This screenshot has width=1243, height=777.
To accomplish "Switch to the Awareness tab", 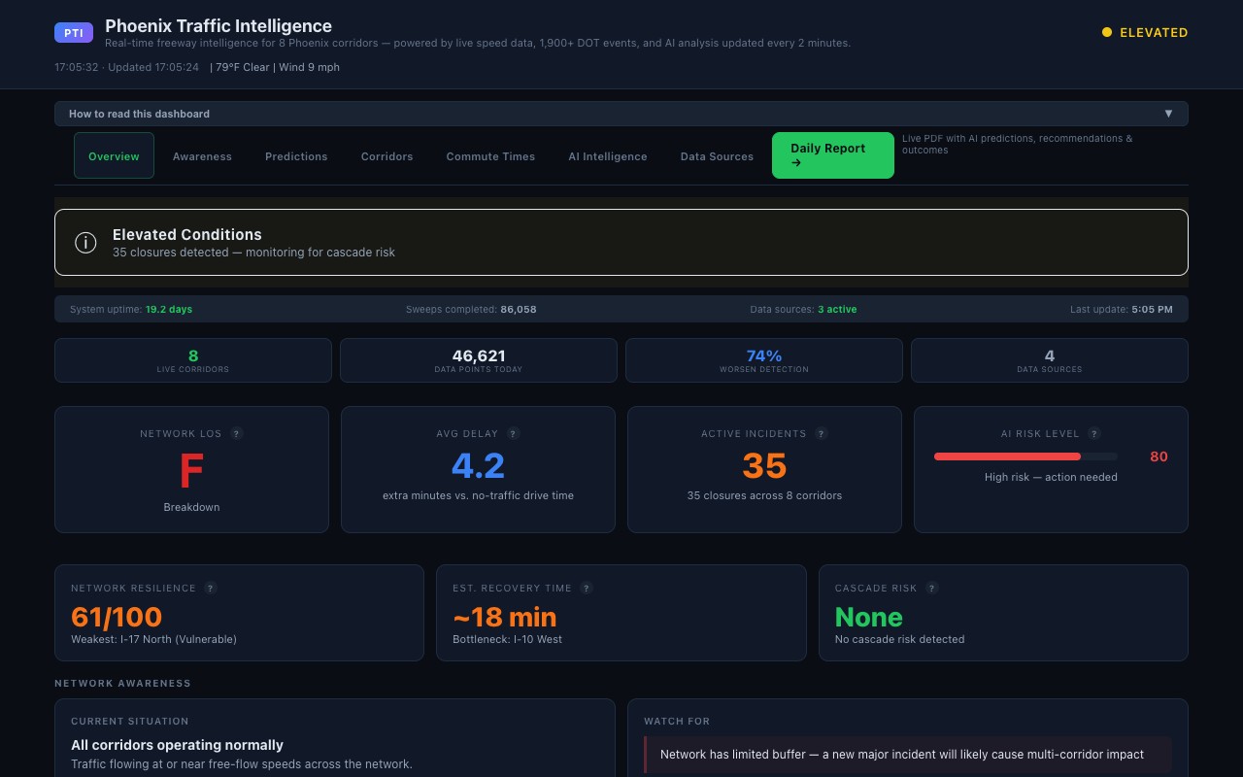I will click(x=202, y=155).
